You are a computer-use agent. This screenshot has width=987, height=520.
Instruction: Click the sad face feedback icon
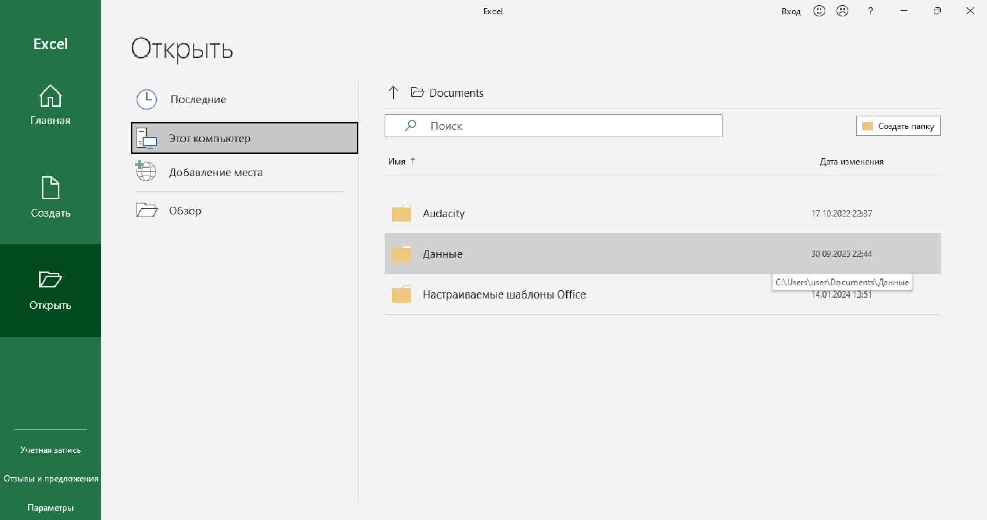tap(842, 11)
